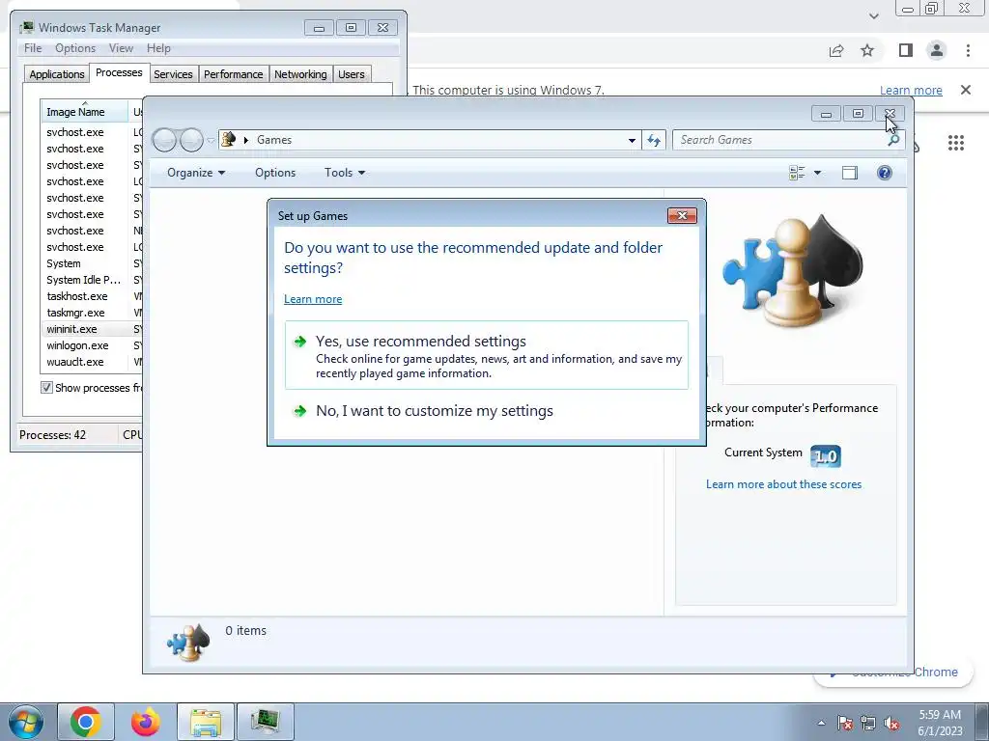Open the taskbar clock showing 5:59 AM
This screenshot has height=741, width=989.
tap(940, 723)
